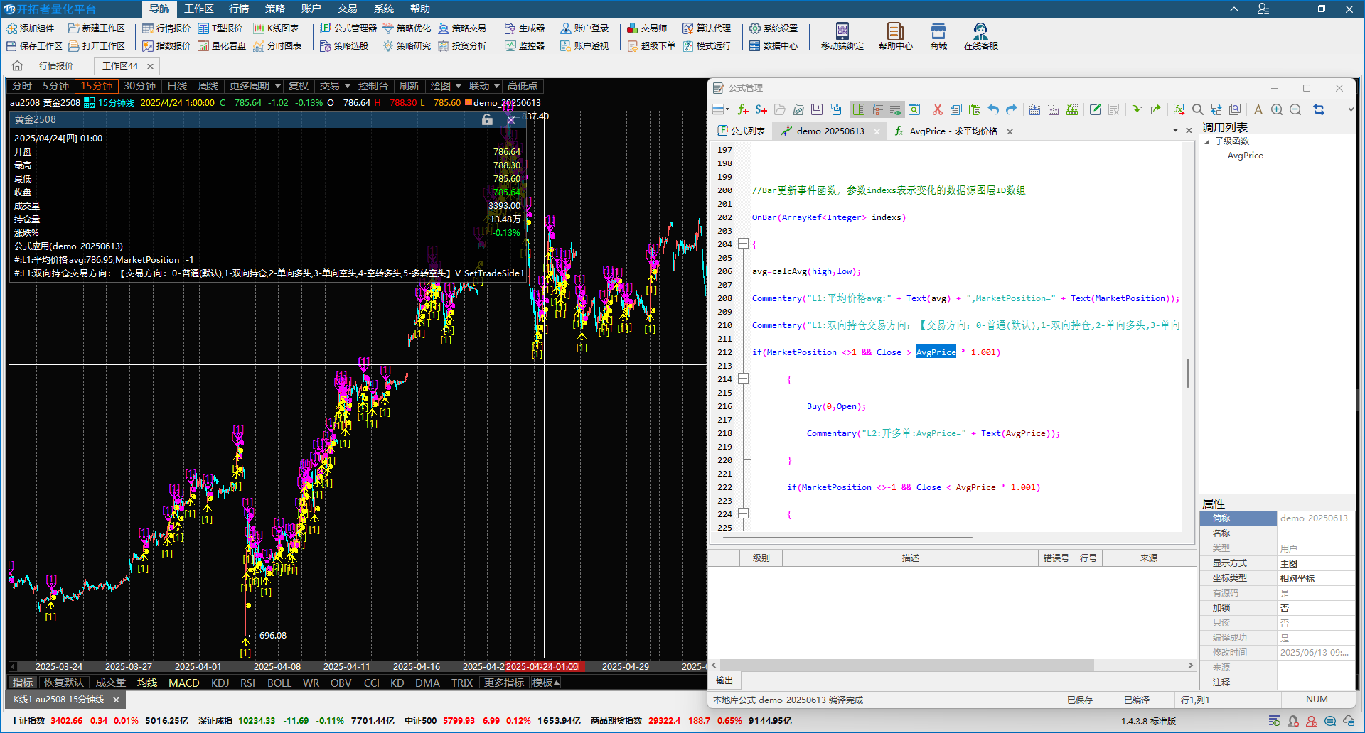Viewport: 1365px width, 733px height.
Task: Open 数据中心 data center
Action: pyautogui.click(x=773, y=46)
